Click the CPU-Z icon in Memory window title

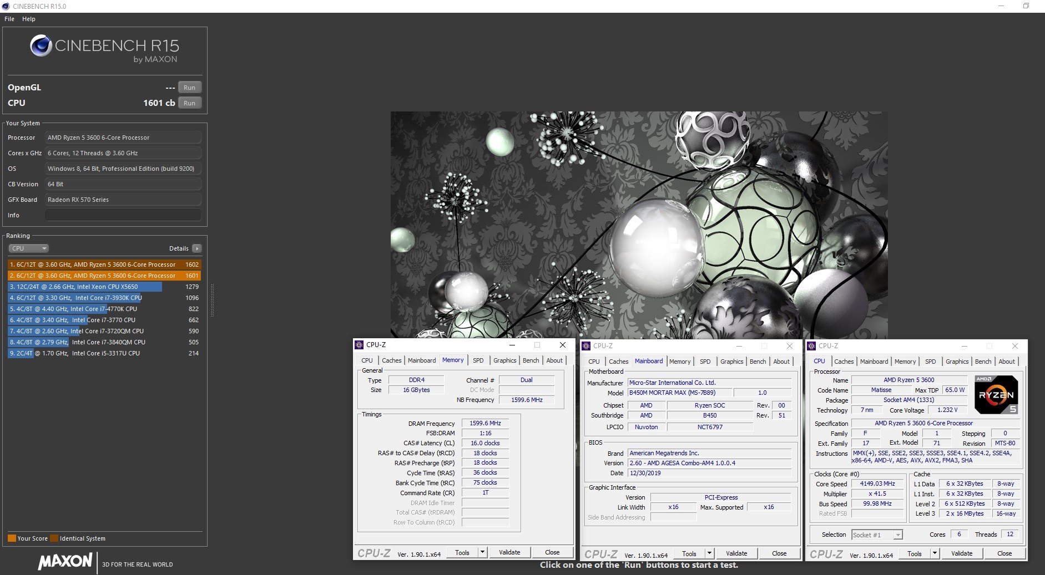coord(359,345)
